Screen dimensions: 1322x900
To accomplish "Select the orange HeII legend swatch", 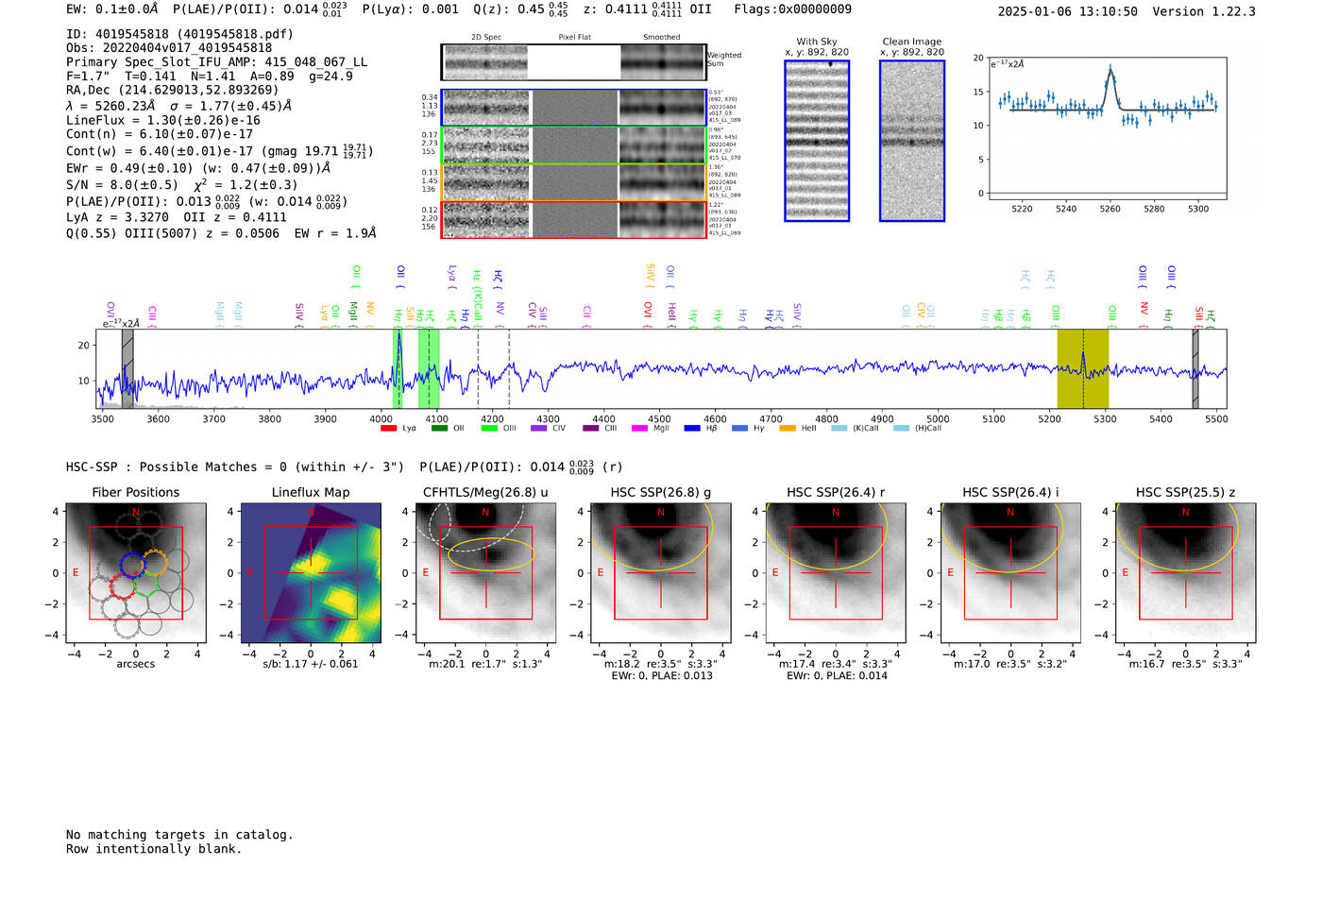I will point(788,429).
